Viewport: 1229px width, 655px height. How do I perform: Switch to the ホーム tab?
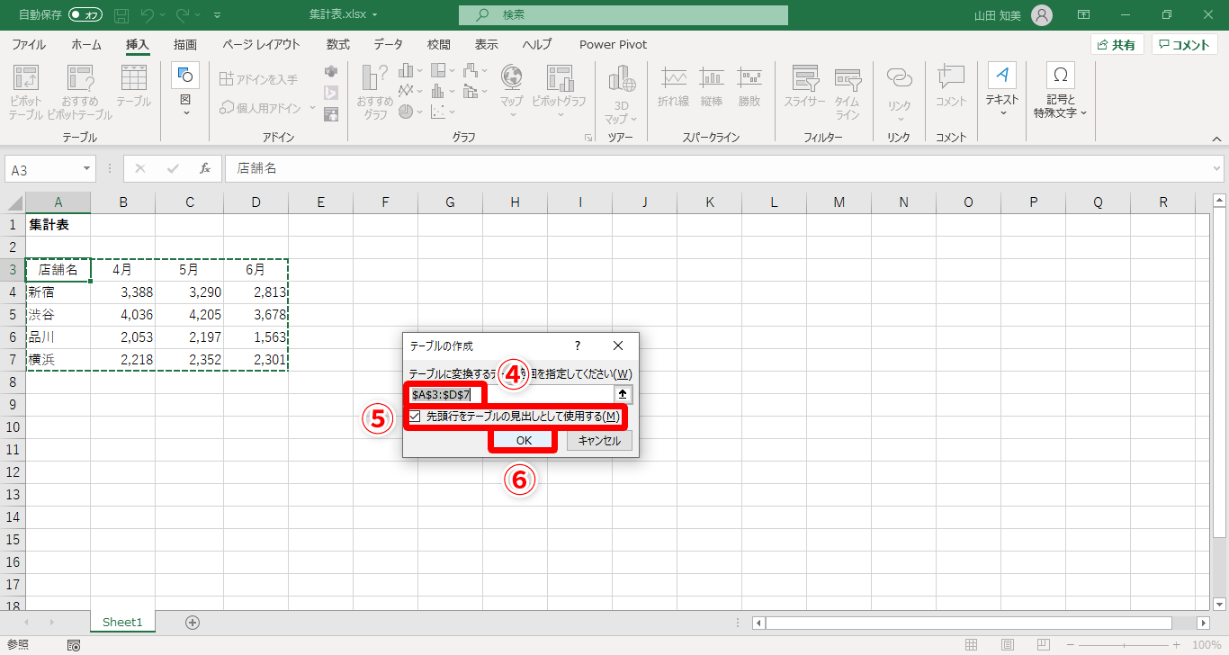click(x=86, y=44)
